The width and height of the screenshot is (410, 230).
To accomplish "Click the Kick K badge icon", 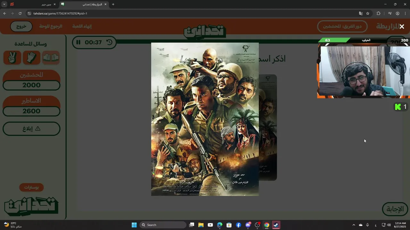I will [398, 107].
